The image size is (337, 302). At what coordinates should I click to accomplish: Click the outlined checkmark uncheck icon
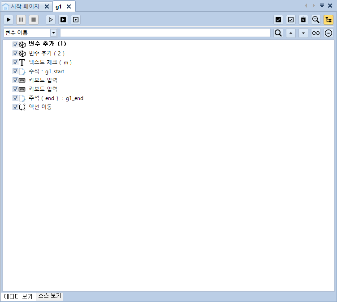[290, 20]
